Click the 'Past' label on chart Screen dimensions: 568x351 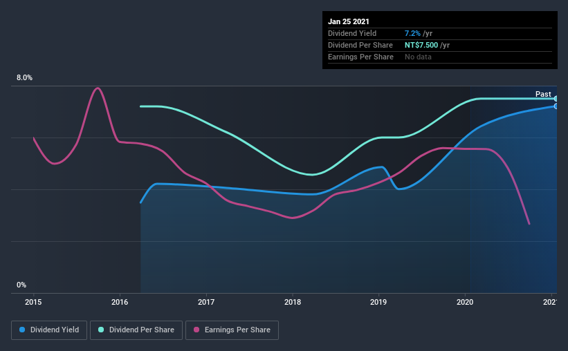tap(543, 94)
